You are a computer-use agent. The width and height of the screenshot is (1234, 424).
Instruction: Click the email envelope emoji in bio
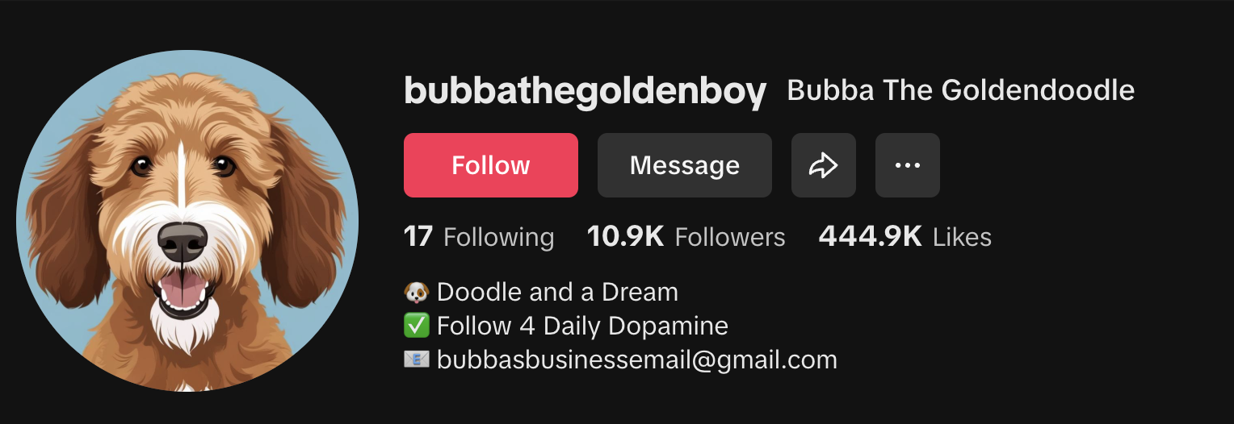416,360
